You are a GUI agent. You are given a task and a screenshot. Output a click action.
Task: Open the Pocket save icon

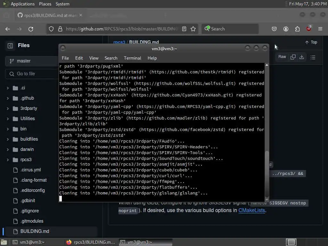(274, 29)
